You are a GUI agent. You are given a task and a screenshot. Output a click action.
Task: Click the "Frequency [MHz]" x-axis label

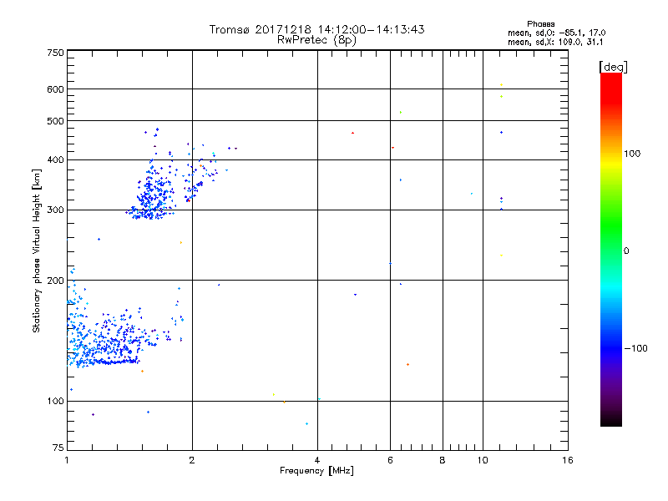pos(316,471)
